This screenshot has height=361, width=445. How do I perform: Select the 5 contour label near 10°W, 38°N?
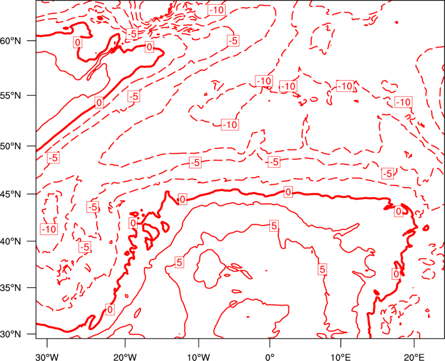click(179, 262)
